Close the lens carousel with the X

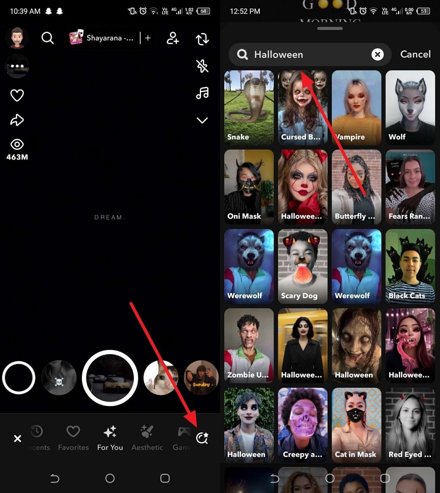[17, 438]
